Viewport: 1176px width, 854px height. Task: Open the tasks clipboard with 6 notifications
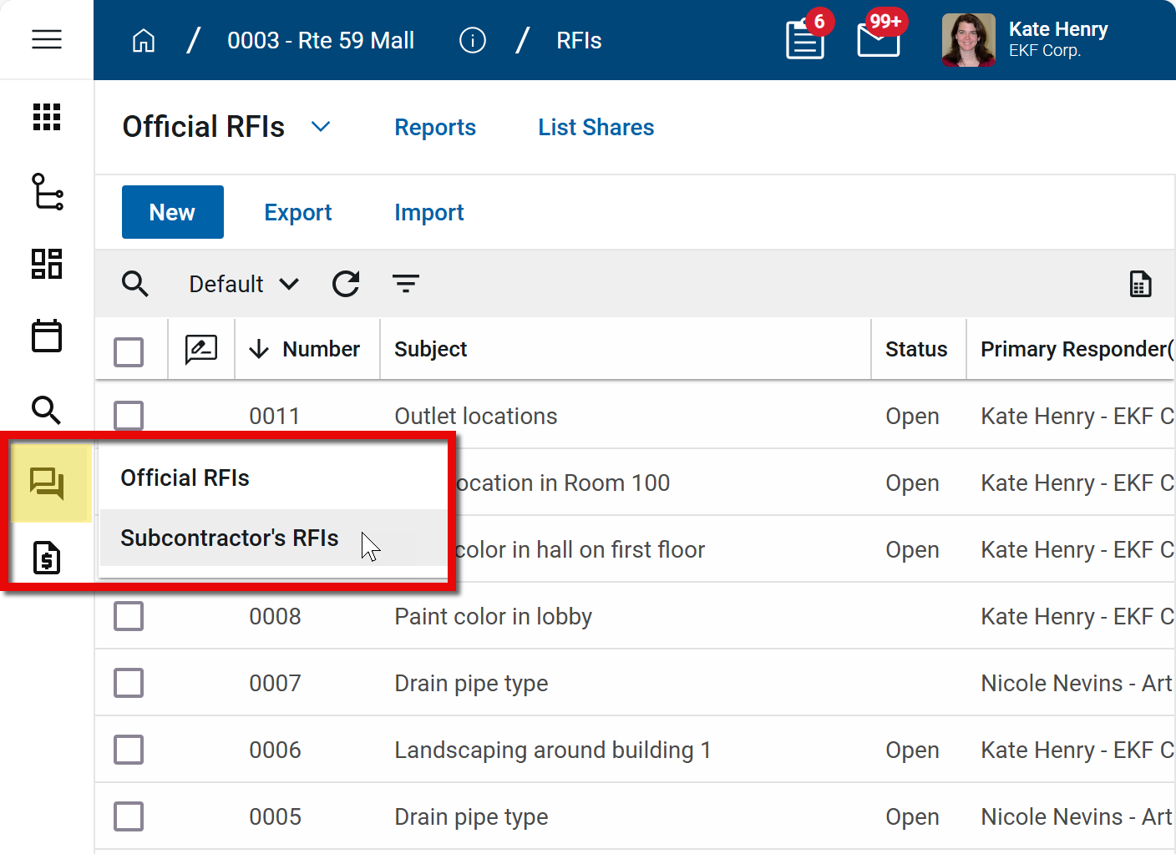coord(804,40)
